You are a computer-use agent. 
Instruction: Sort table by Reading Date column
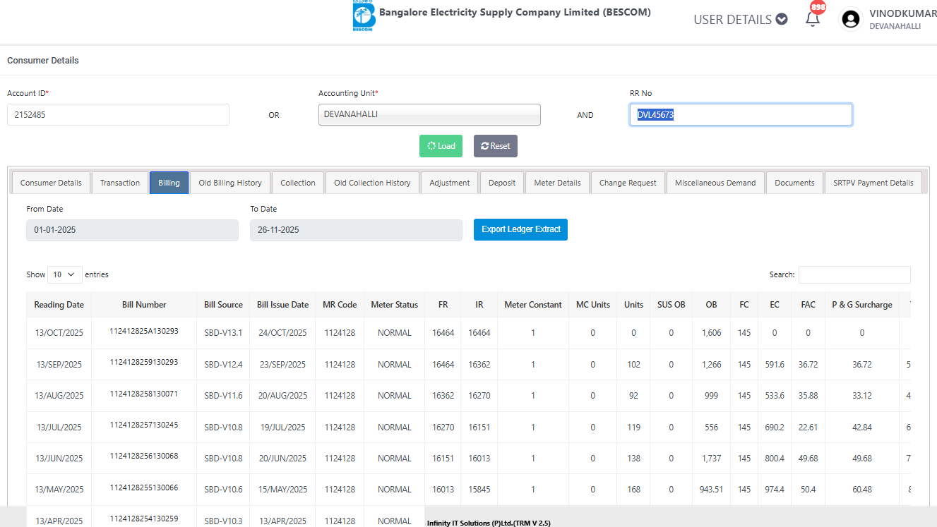59,305
